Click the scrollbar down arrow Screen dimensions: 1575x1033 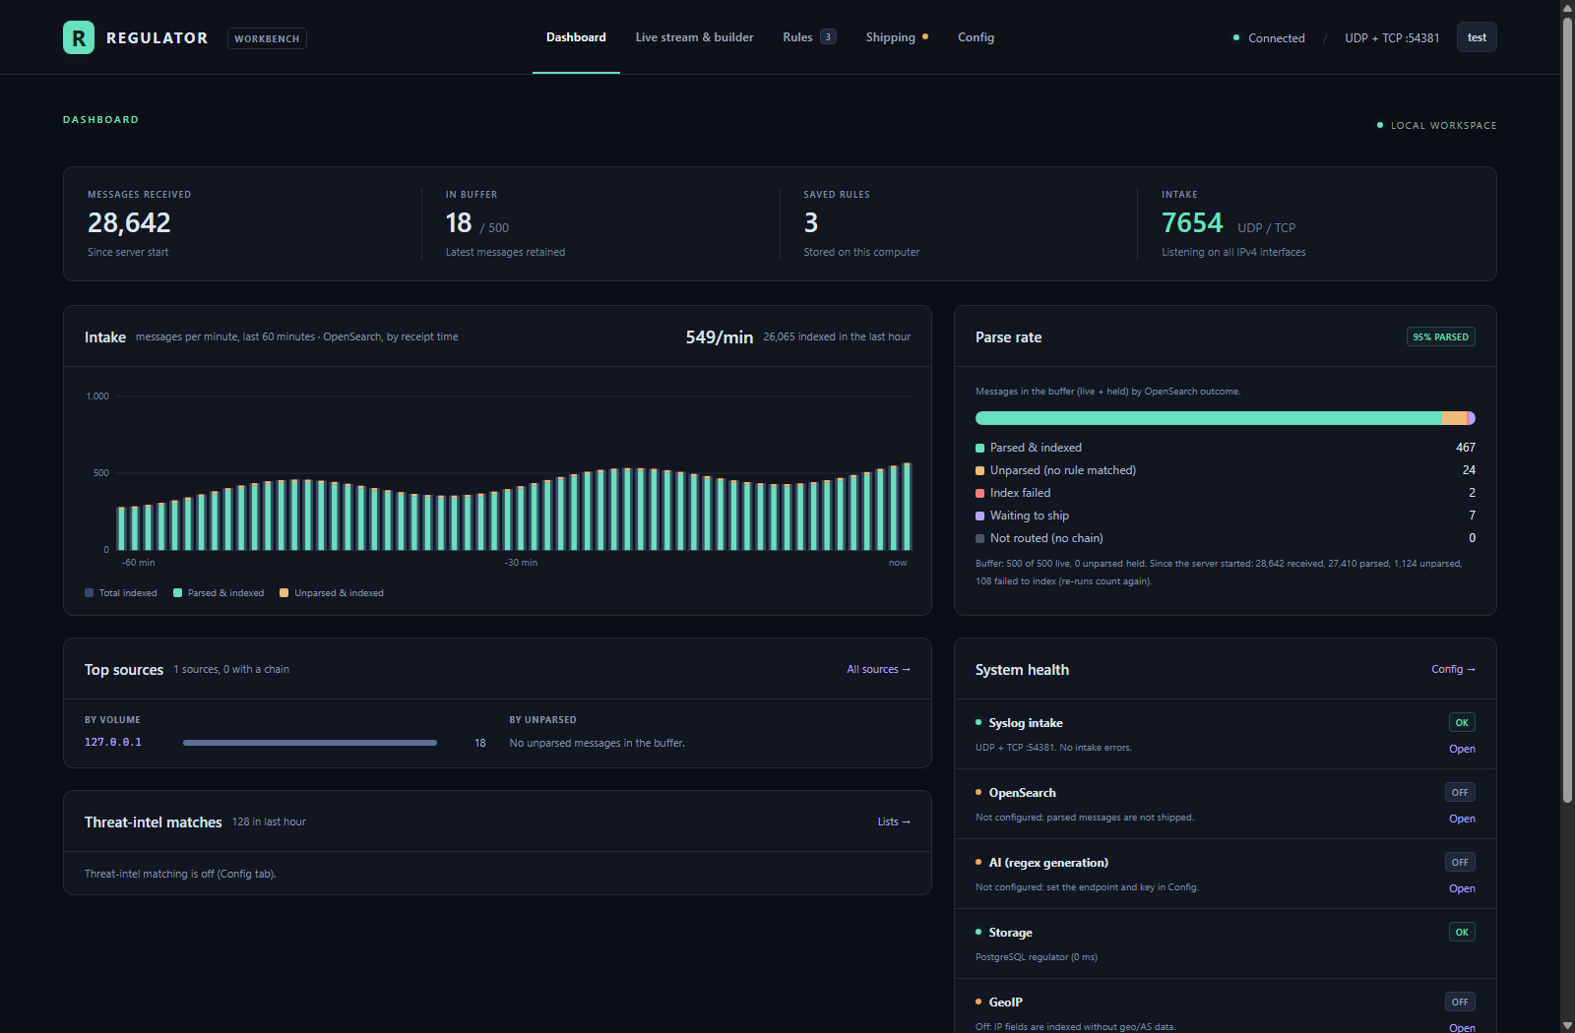(x=1567, y=1025)
